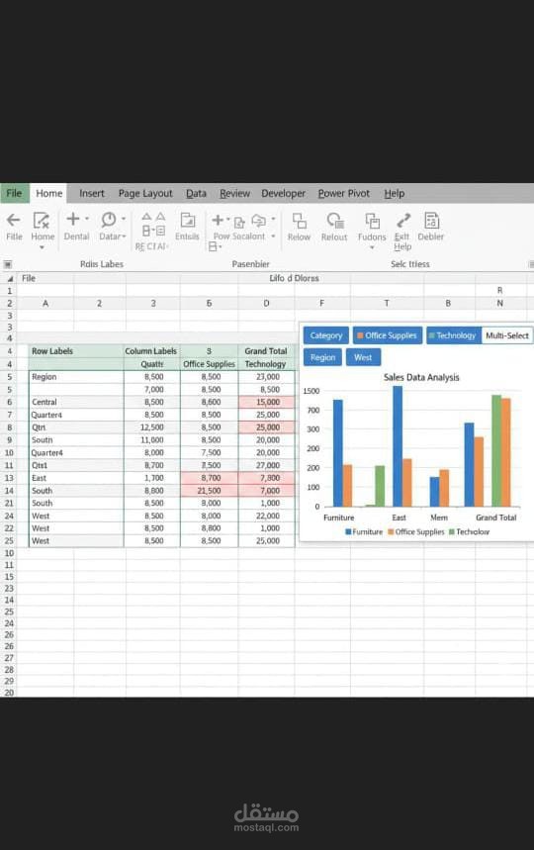The height and width of the screenshot is (850, 534).
Task: Select the Grand Total header cell
Action: point(266,350)
